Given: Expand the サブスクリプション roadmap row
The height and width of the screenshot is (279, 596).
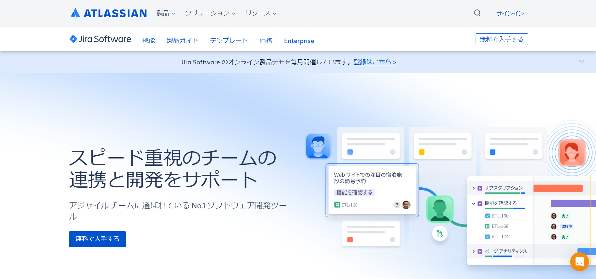Looking at the screenshot, I should 474,188.
